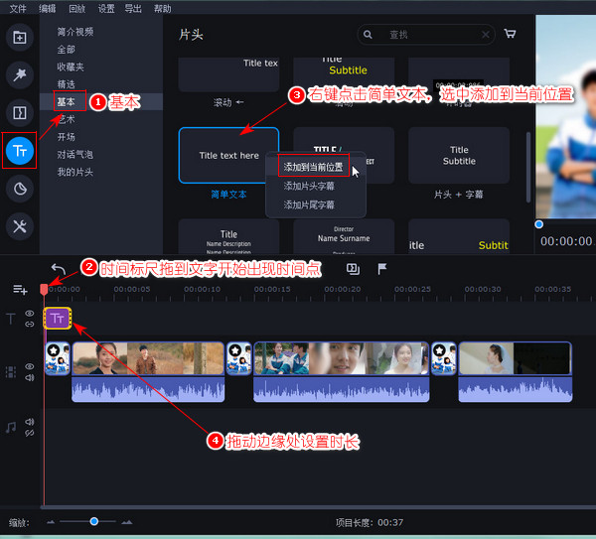Viewport: 596px width, 539px height.
Task: Select the 开场 category
Action: [x=67, y=137]
